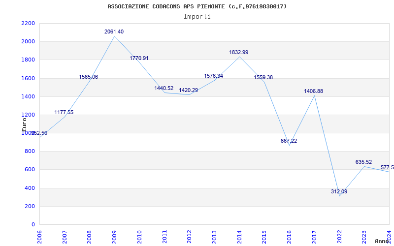Click the Anno x-axis title

coord(382,241)
